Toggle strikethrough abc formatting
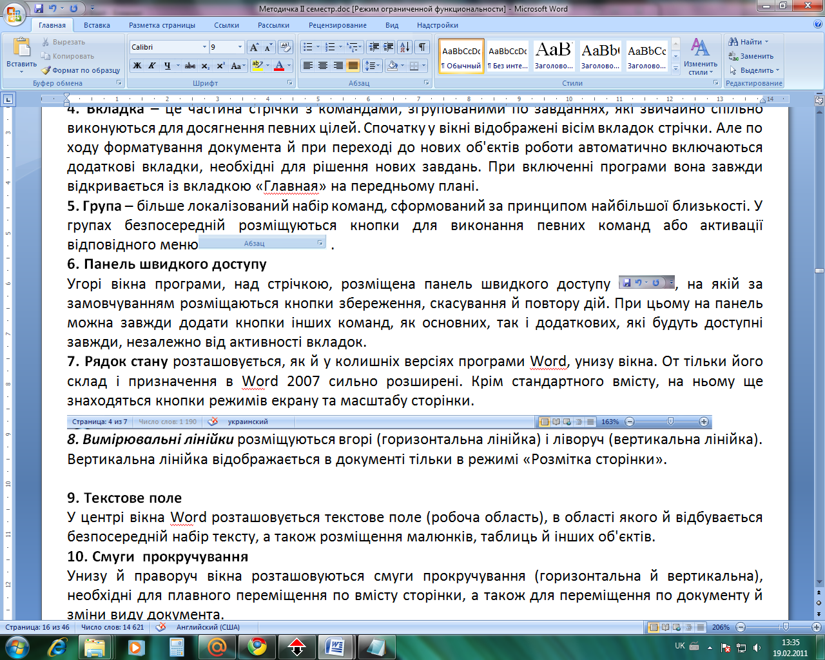Screen dimensions: 825x660 [x=189, y=66]
